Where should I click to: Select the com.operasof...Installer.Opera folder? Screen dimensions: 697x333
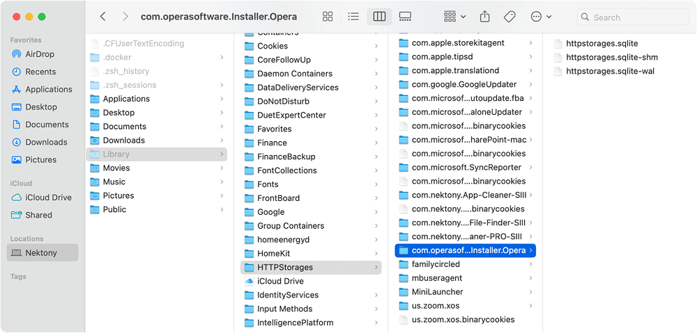click(466, 250)
